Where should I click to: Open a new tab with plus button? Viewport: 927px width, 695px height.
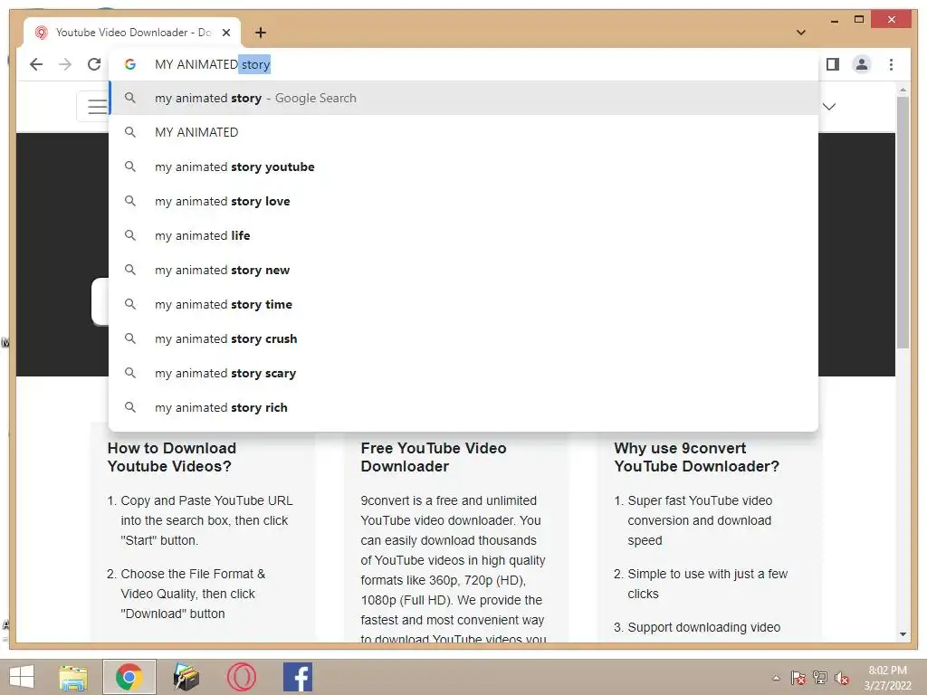260,33
